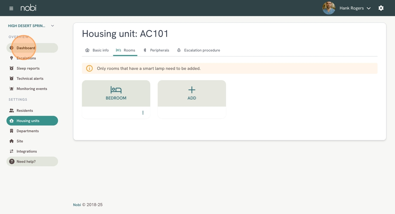Open the hamburger menu icon

tap(11, 8)
